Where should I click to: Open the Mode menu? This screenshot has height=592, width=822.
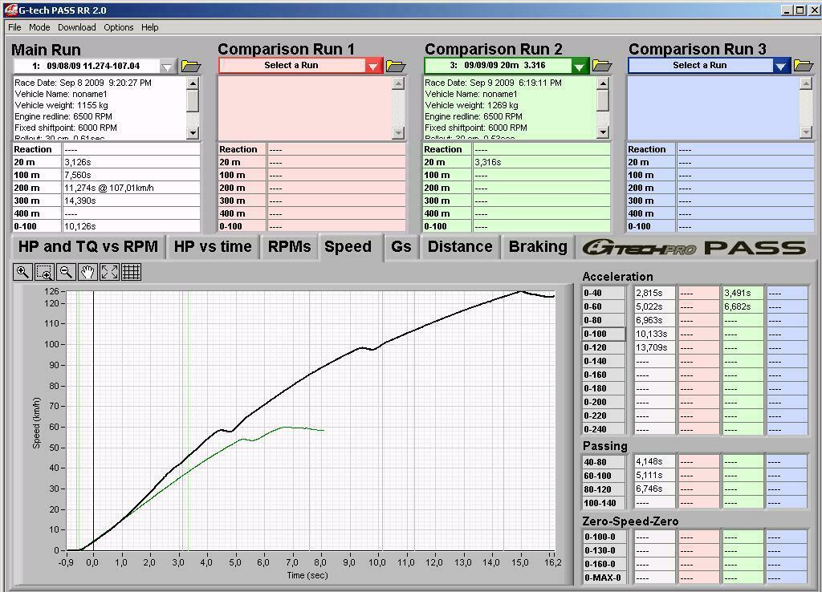click(39, 27)
